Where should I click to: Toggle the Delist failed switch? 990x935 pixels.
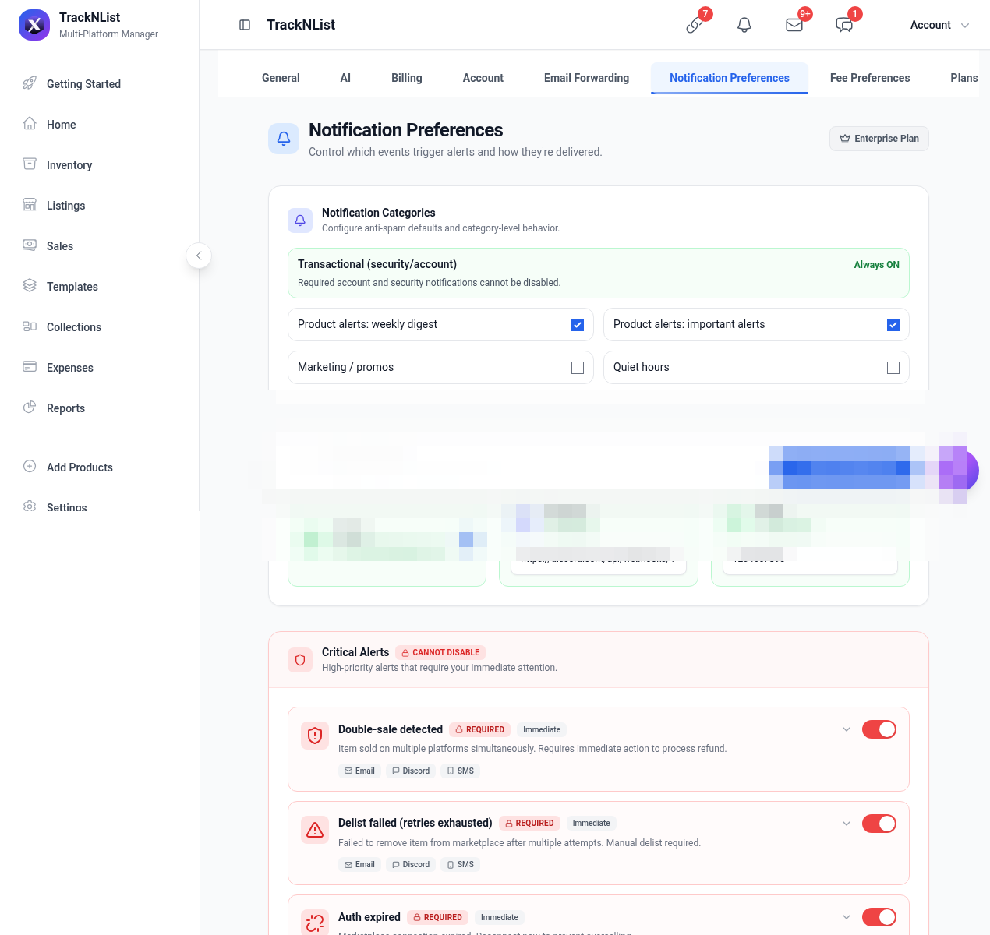pyautogui.click(x=879, y=824)
